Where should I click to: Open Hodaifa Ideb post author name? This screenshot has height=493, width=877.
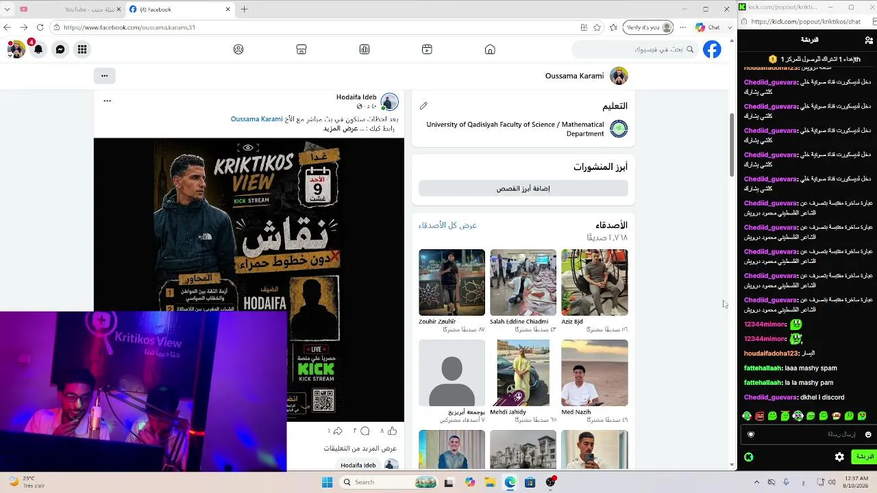[x=356, y=97]
